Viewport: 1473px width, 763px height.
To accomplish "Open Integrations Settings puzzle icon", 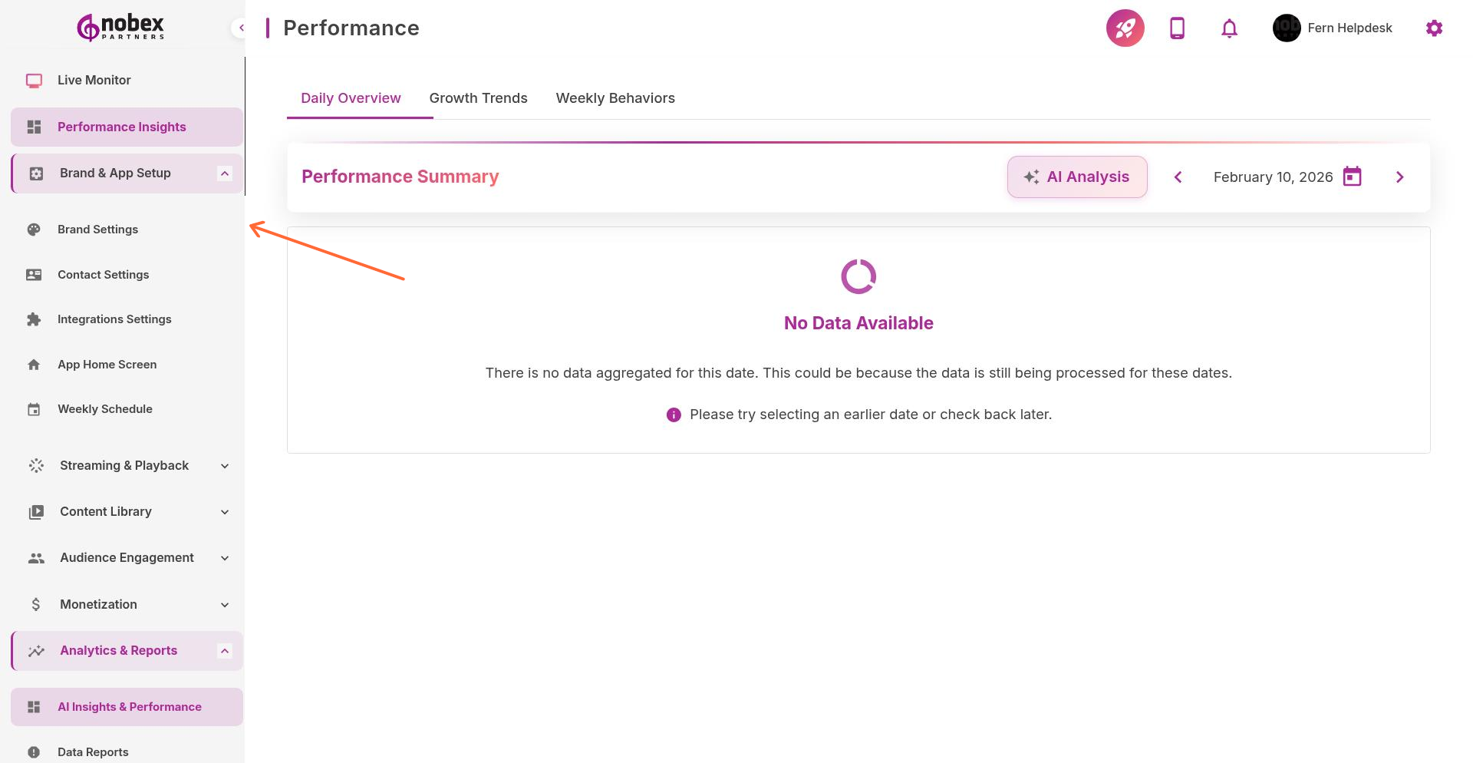I will pyautogui.click(x=35, y=319).
